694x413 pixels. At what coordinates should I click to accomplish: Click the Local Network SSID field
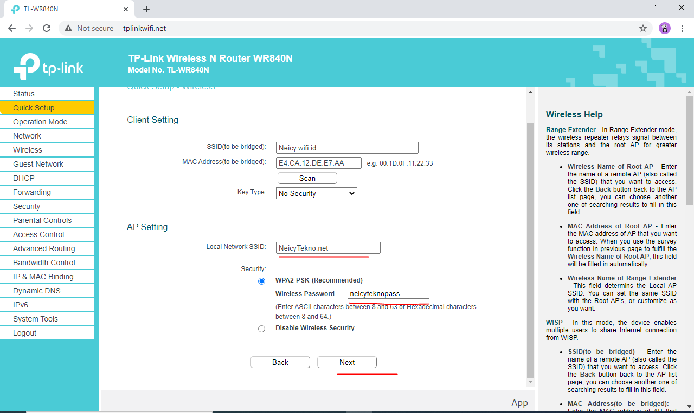[x=328, y=248]
